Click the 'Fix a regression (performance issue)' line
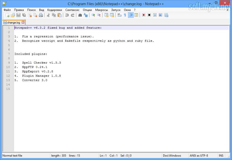This screenshot has height=160, width=232. (54, 36)
